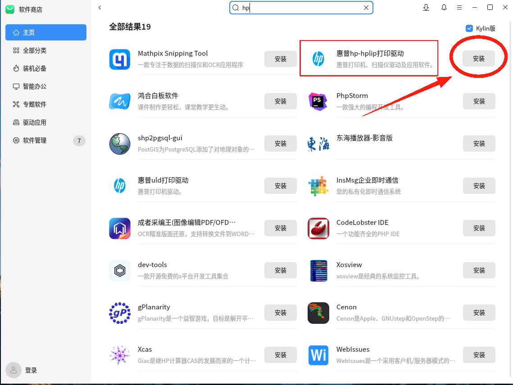This screenshot has width=513, height=385.
Task: Install the 惠普hp-hplip打印驱动 driver
Action: 479,58
